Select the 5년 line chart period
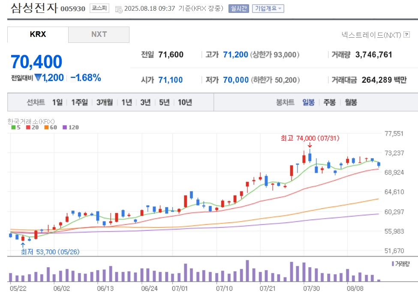The height and width of the screenshot is (304, 418). point(164,102)
